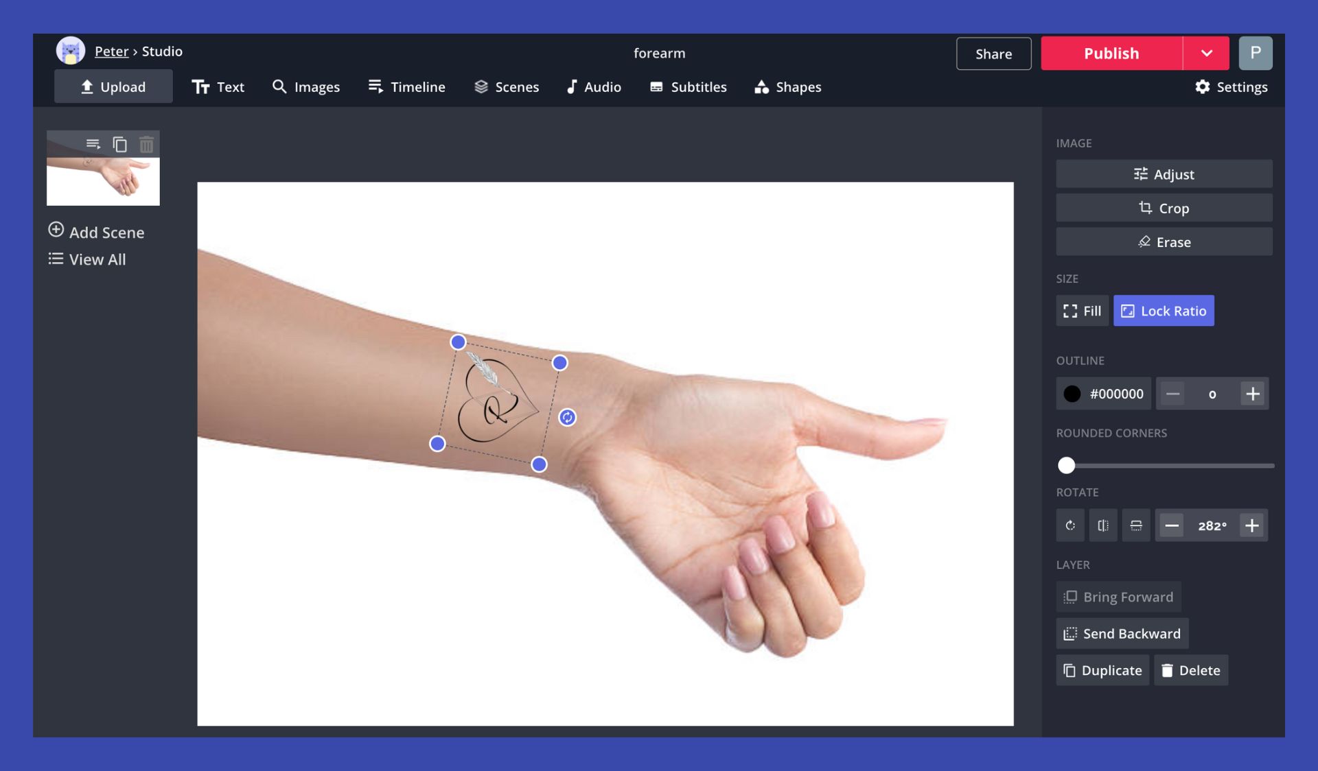Toggle Lock Ratio size mode
1318x771 pixels.
tap(1164, 310)
